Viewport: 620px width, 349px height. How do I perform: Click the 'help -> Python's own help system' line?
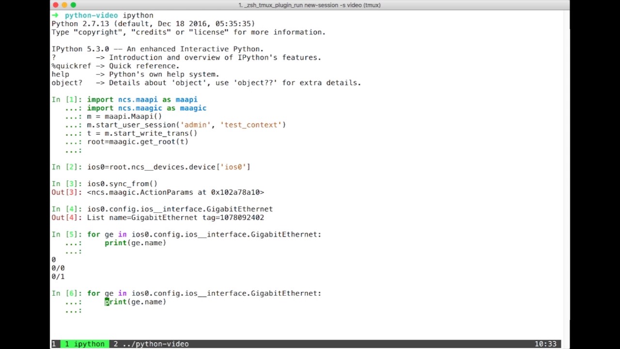pos(135,74)
